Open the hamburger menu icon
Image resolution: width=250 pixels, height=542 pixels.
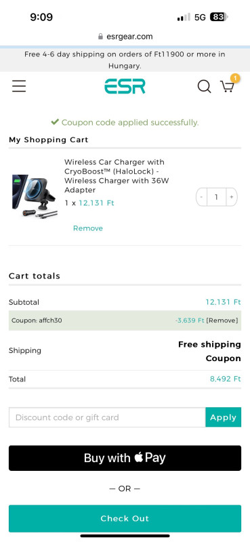[19, 86]
